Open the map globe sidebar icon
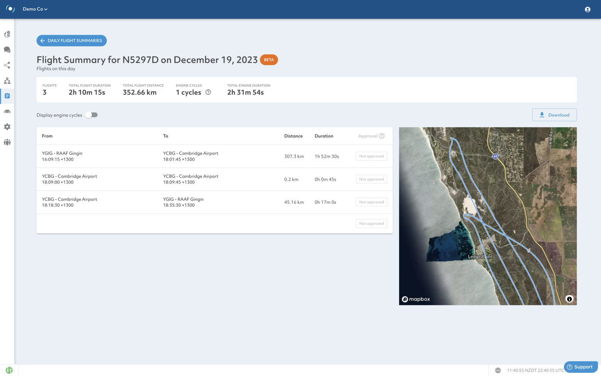Image resolution: width=601 pixels, height=376 pixels. tap(7, 34)
